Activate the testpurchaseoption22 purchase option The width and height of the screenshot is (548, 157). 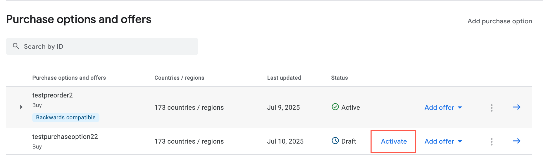click(x=394, y=141)
